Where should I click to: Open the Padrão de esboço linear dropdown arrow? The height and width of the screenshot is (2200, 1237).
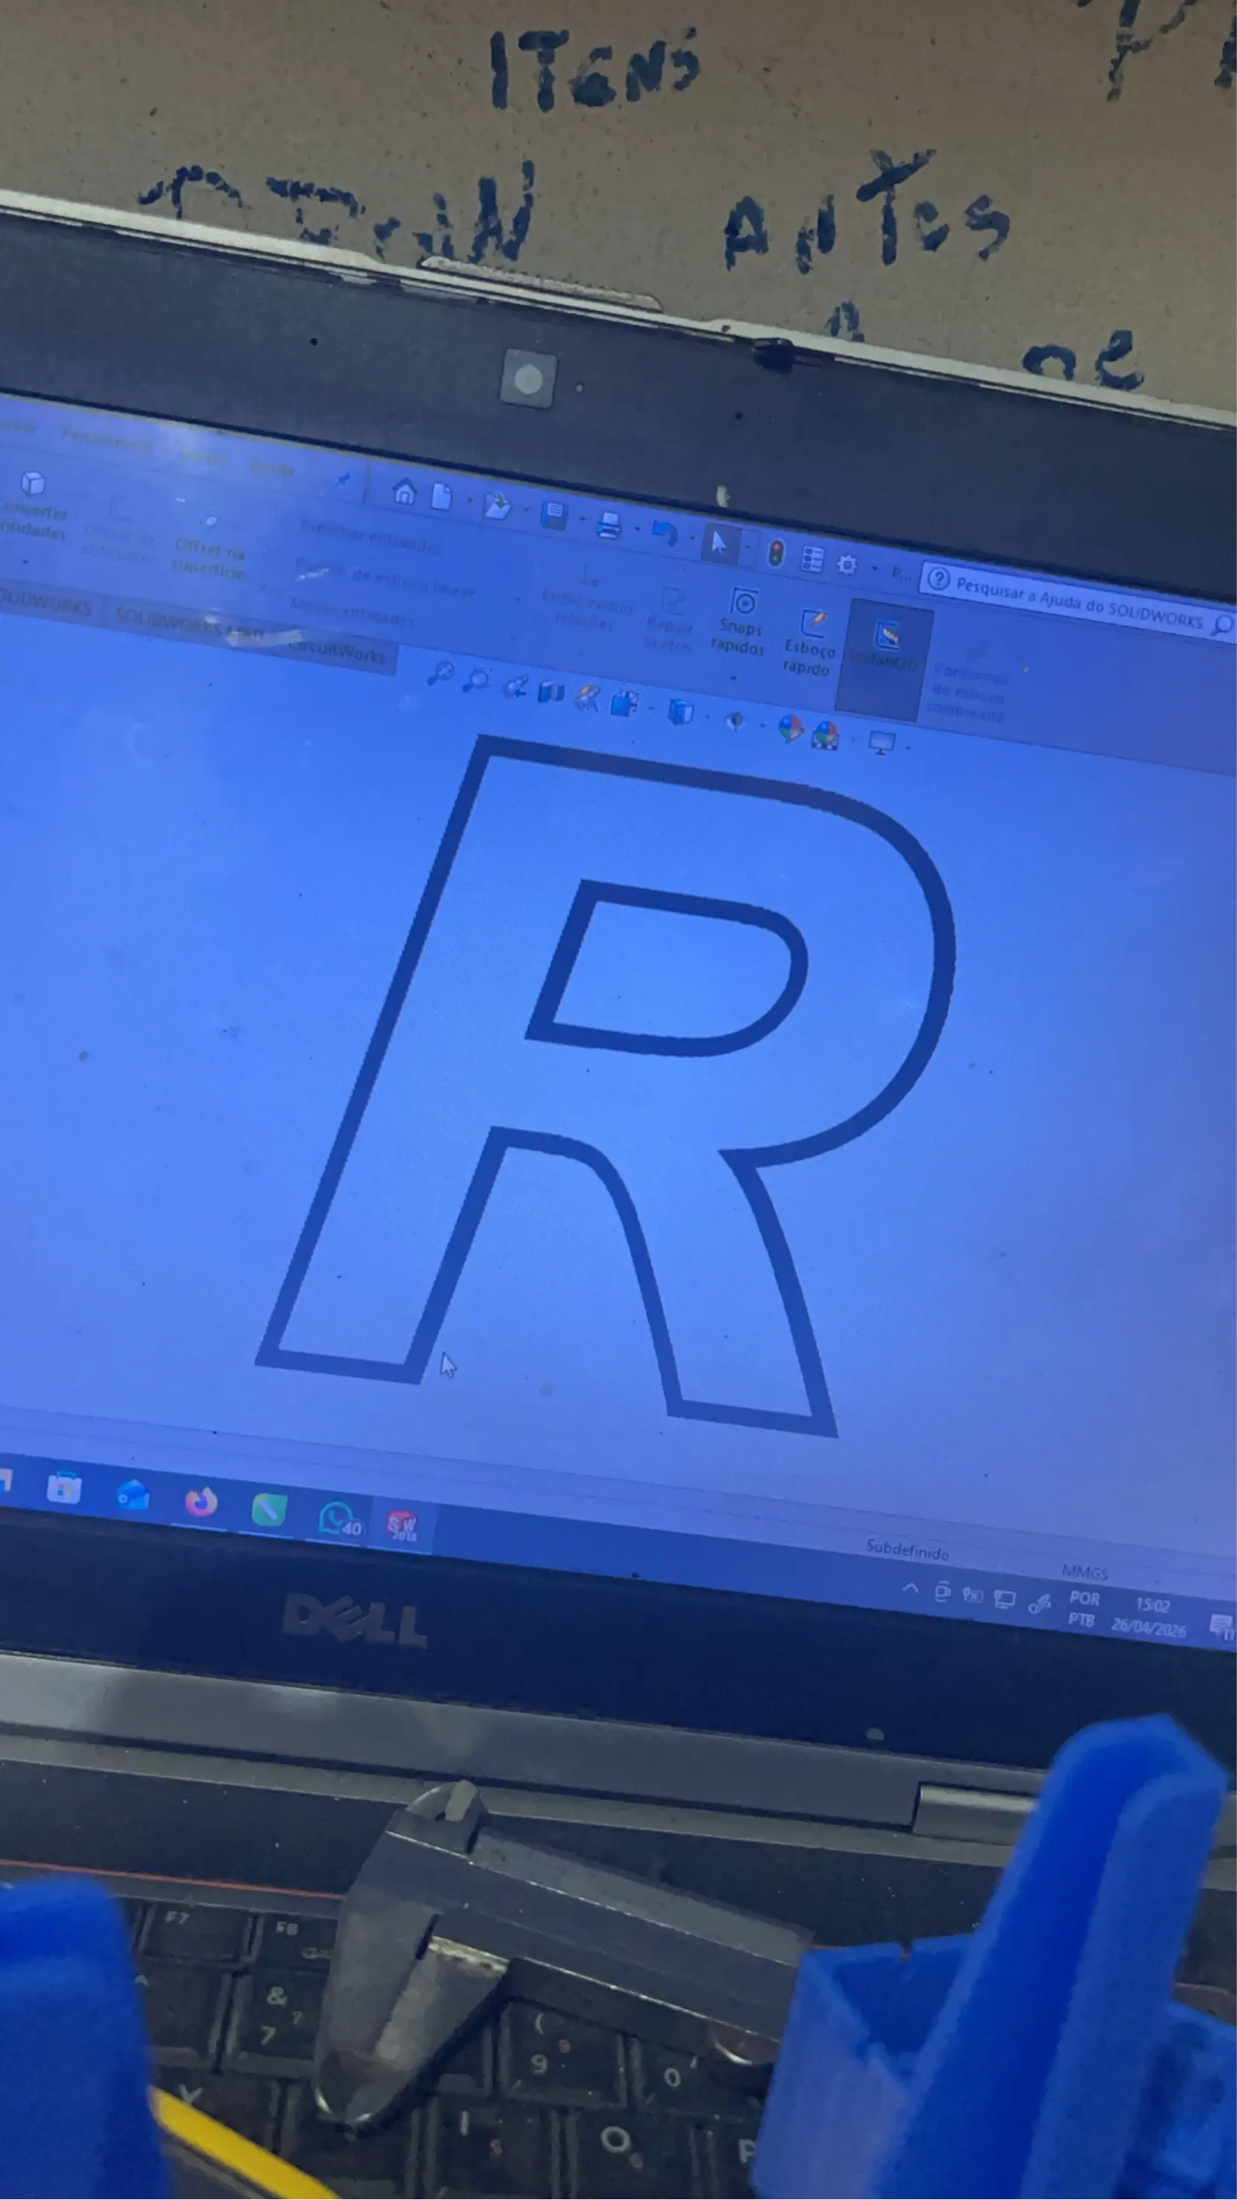pos(519,600)
